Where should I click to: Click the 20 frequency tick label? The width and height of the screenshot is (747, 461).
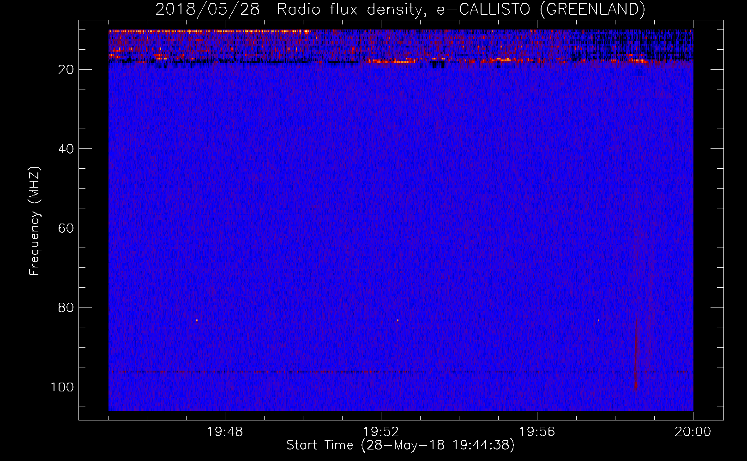[66, 70]
